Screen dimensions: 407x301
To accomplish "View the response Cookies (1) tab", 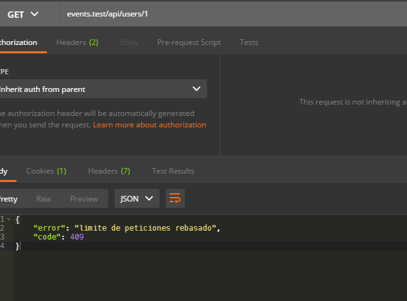I will click(46, 171).
